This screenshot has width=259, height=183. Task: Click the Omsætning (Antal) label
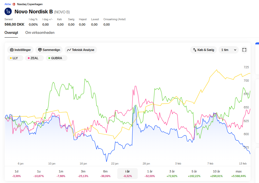(114, 19)
